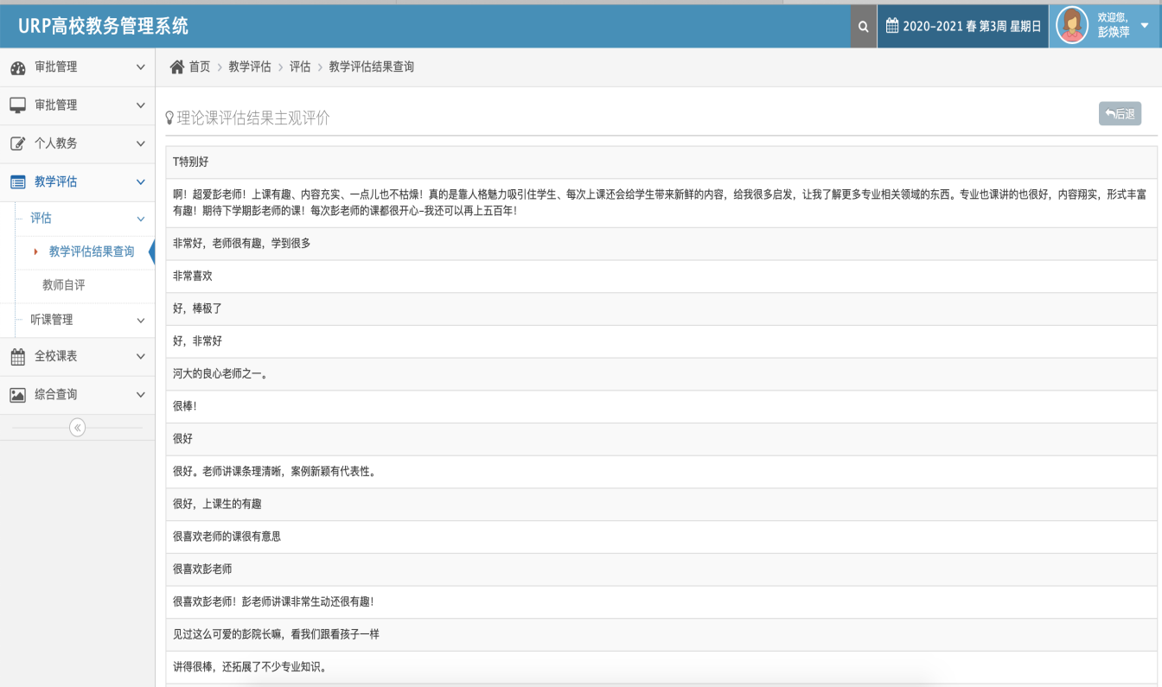This screenshot has height=687, width=1162.
Task: Collapse the 评估 submenu chevron in sidebar
Action: [141, 219]
